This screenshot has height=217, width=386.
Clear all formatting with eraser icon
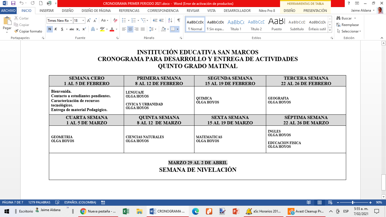coord(115,20)
